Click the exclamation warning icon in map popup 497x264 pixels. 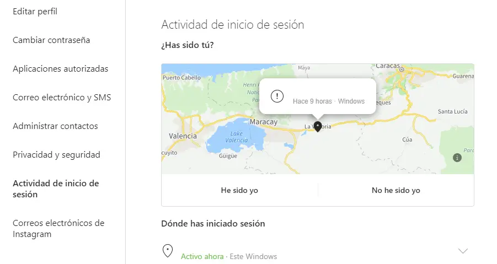(x=277, y=96)
